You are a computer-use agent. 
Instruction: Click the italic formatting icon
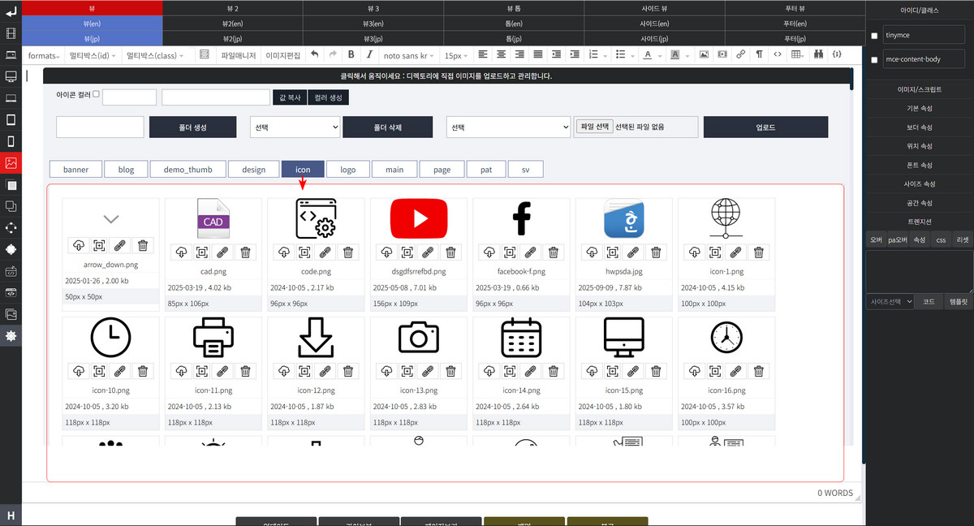[369, 55]
